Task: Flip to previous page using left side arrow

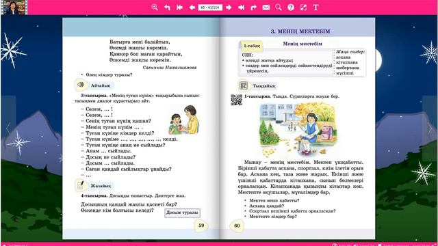Action: (8, 128)
